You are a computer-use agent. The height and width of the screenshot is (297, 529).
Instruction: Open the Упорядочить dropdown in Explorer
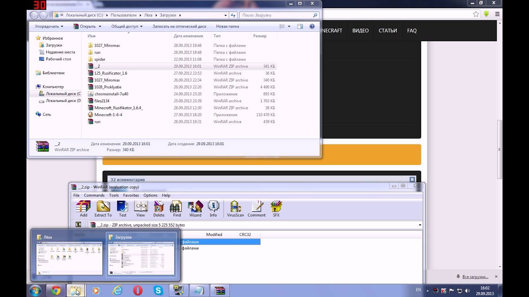[49, 26]
